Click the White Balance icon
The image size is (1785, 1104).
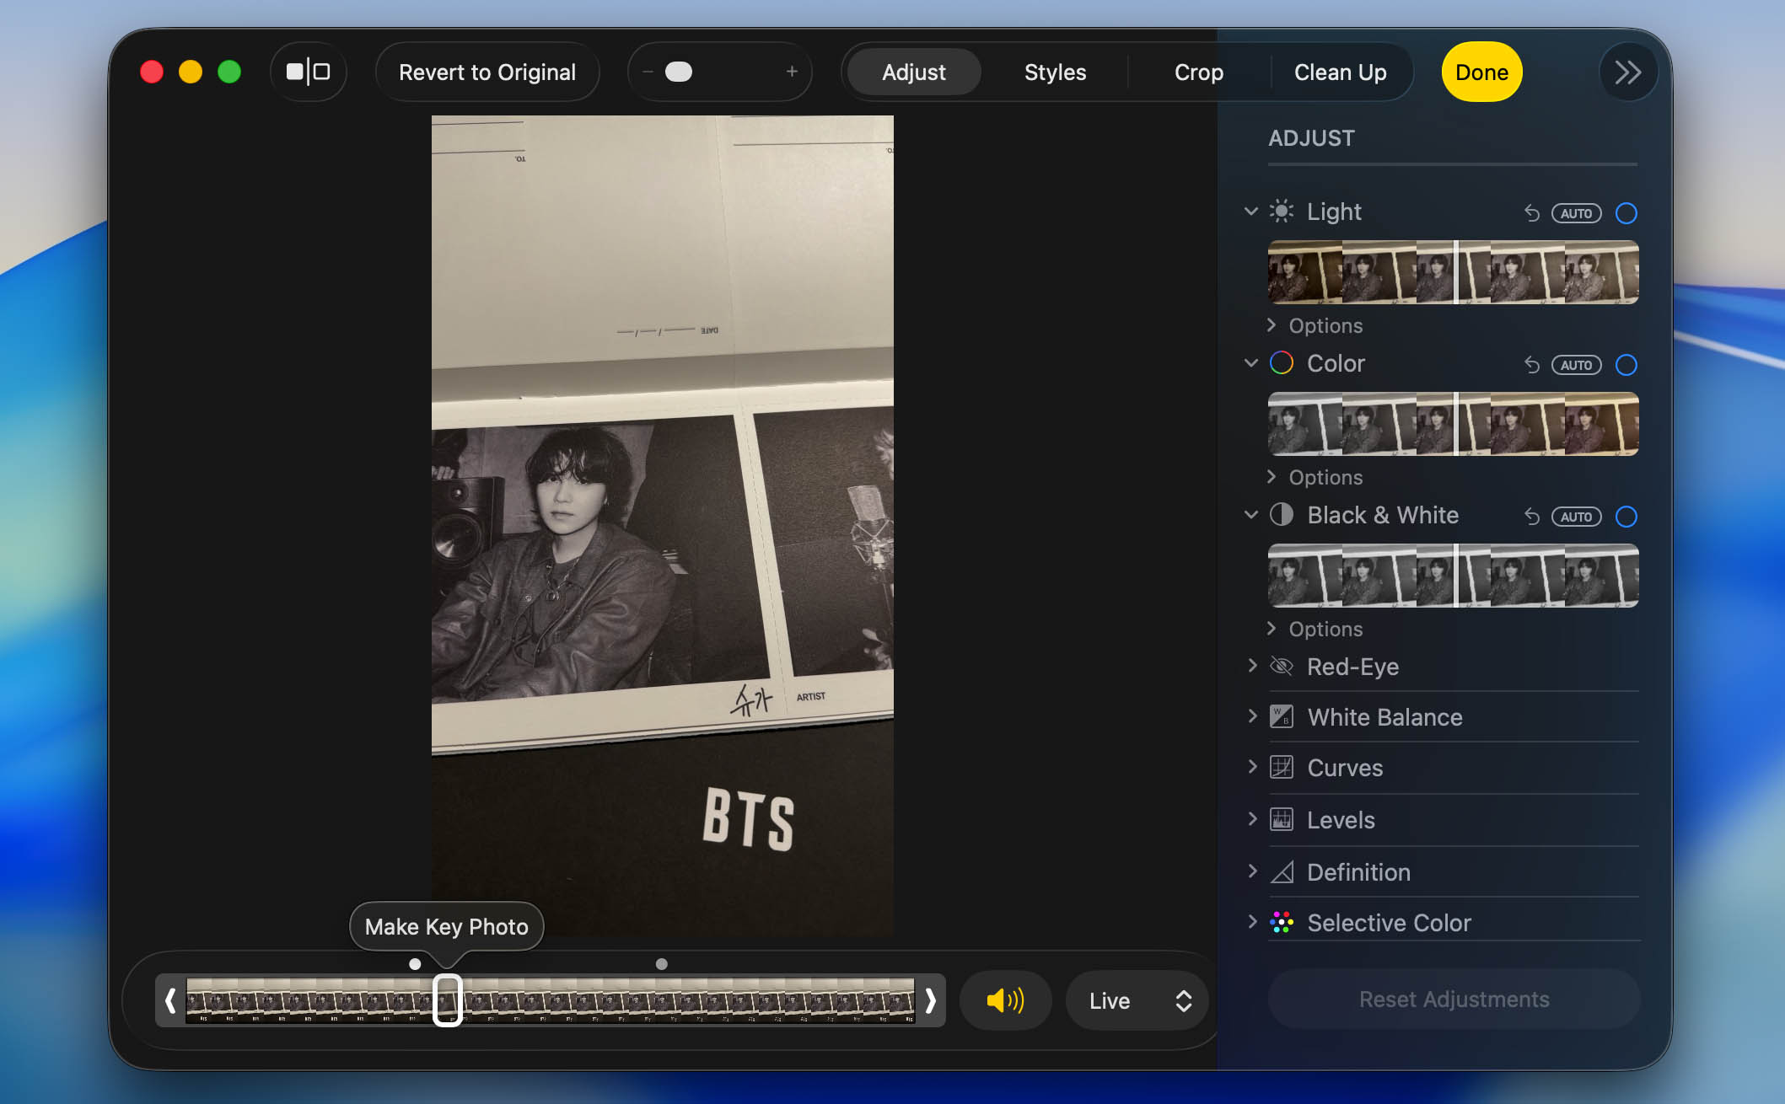(1282, 717)
